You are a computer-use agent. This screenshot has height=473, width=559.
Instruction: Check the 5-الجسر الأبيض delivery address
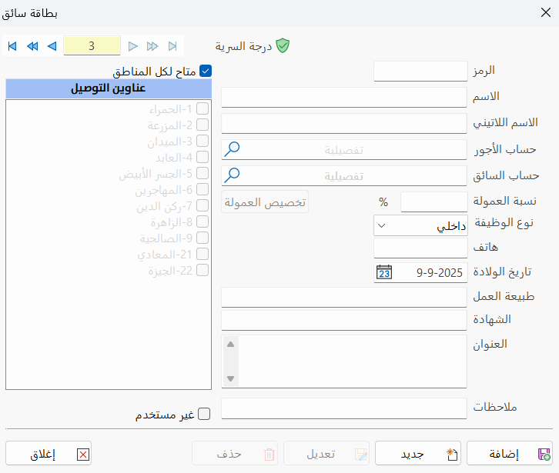[203, 173]
